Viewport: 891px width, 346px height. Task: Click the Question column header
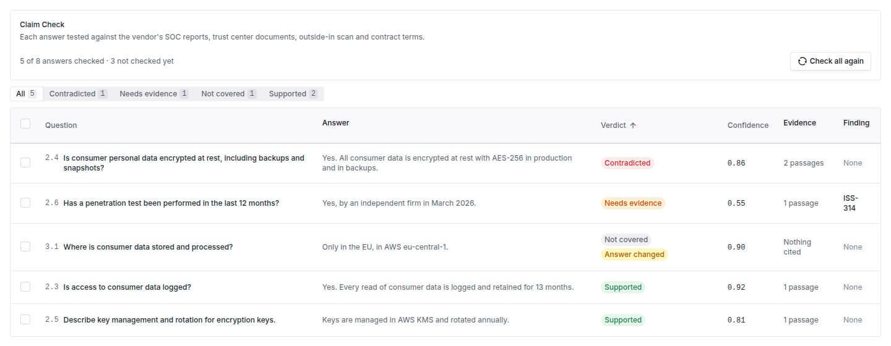61,125
